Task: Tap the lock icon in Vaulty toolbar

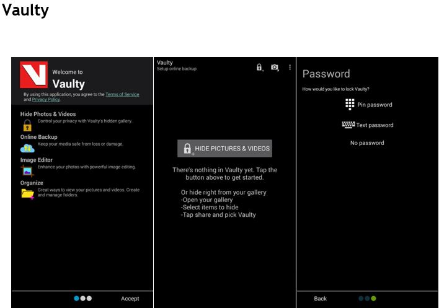Action: point(260,67)
